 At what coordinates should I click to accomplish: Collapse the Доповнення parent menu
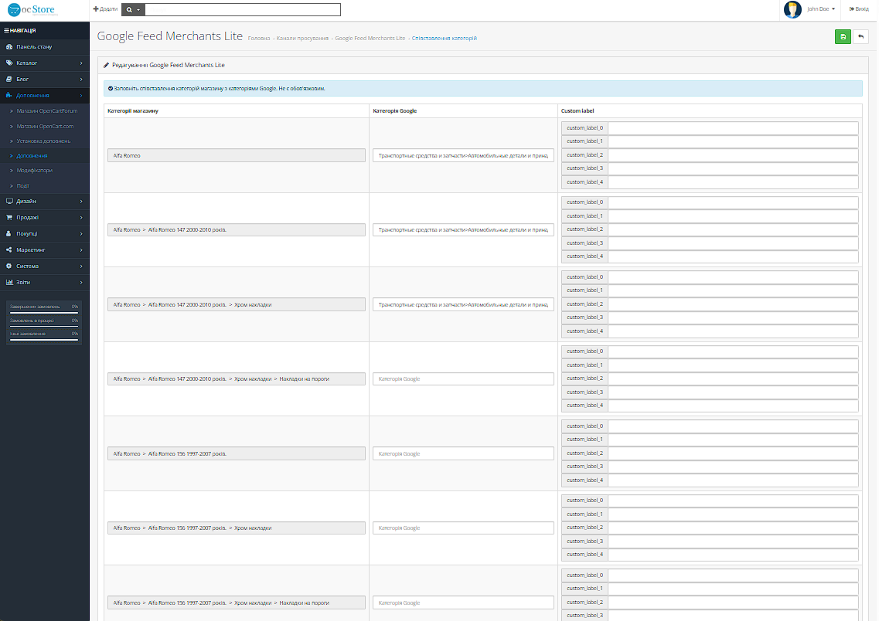tap(45, 96)
